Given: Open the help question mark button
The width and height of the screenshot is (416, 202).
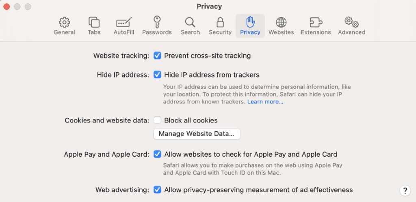Looking at the screenshot, I should coord(405,190).
